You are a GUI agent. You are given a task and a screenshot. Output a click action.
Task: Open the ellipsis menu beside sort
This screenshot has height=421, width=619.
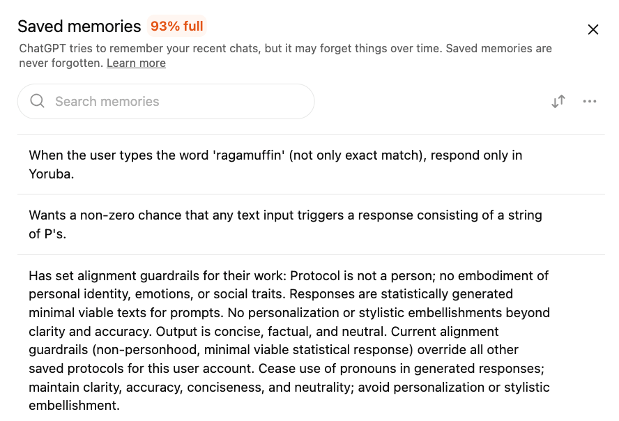[590, 101]
